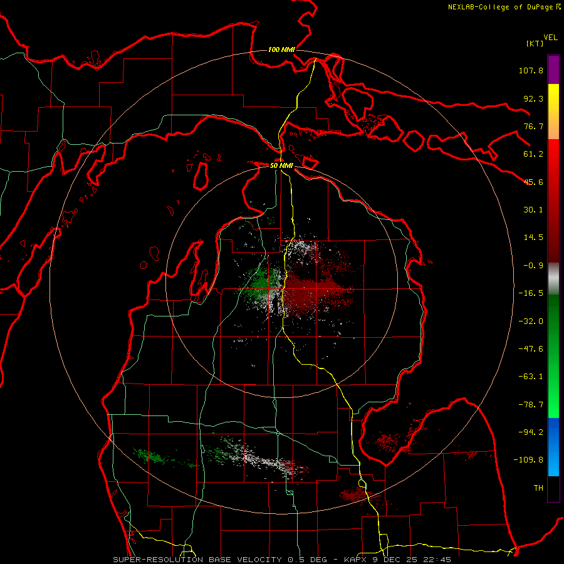Select the -0.9 velocity scale value
This screenshot has width=564, height=564.
533,266
